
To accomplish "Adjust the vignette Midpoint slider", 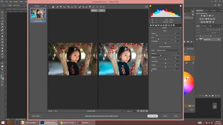I will click(x=166, y=59).
